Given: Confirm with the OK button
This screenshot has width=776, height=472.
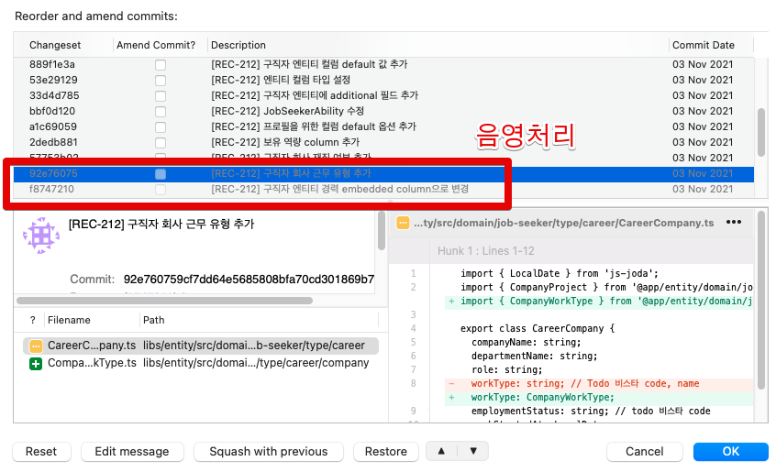Looking at the screenshot, I should [x=730, y=452].
